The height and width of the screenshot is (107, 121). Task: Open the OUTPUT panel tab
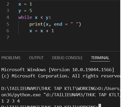pyautogui.click(x=36, y=58)
